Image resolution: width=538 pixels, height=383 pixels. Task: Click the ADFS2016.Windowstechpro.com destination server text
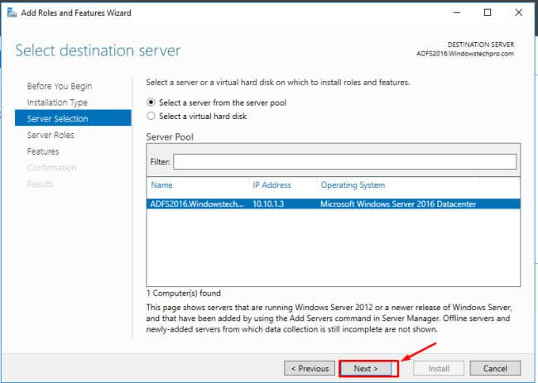pyautogui.click(x=465, y=54)
